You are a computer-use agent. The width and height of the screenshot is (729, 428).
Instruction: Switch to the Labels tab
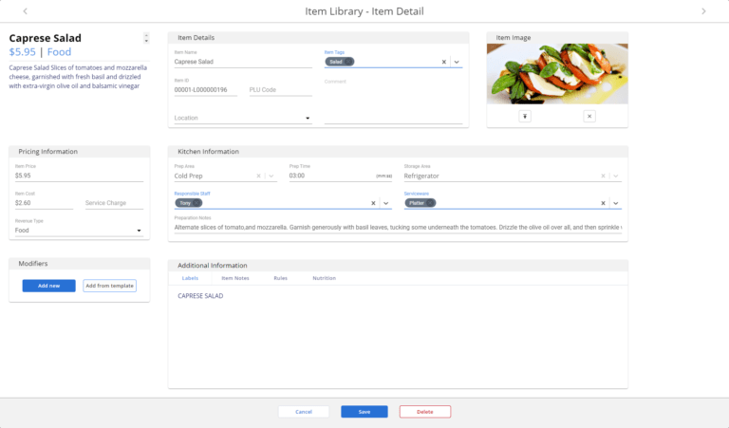[190, 278]
